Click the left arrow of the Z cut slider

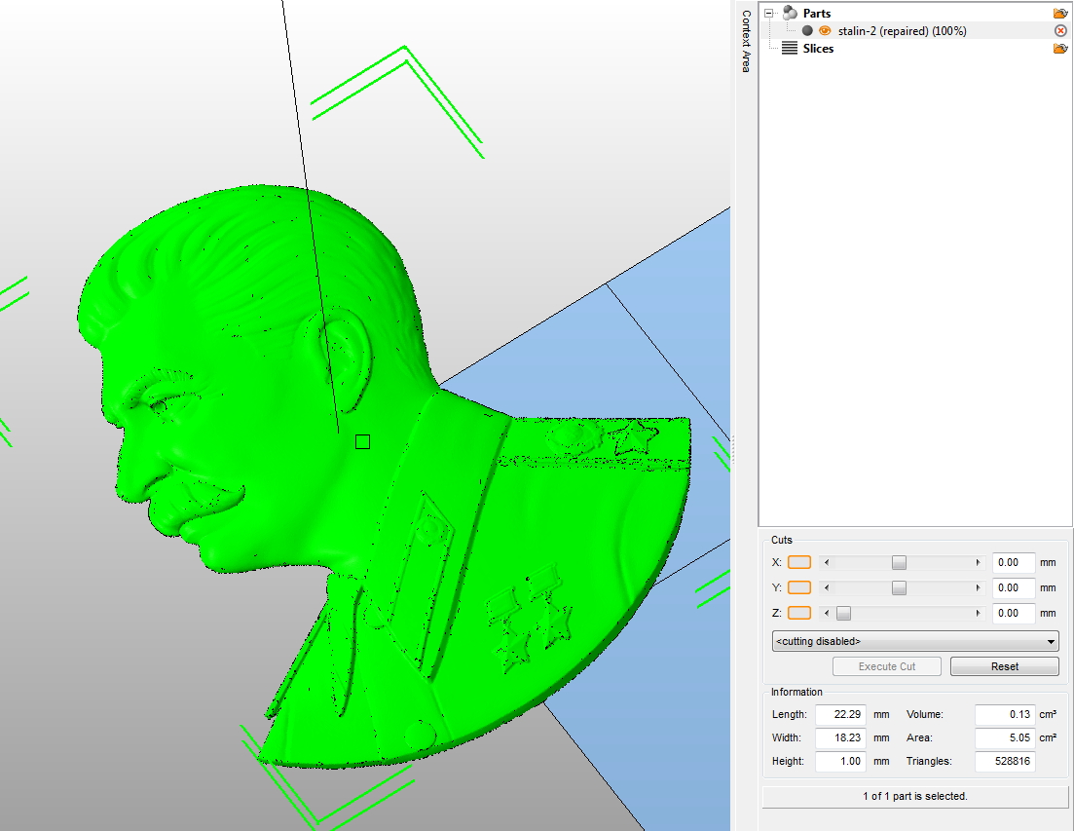[x=827, y=613]
